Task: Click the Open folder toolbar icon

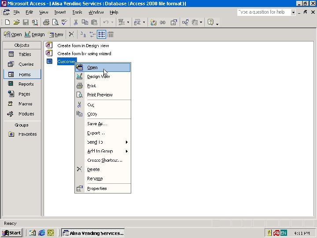Action: 17,22
